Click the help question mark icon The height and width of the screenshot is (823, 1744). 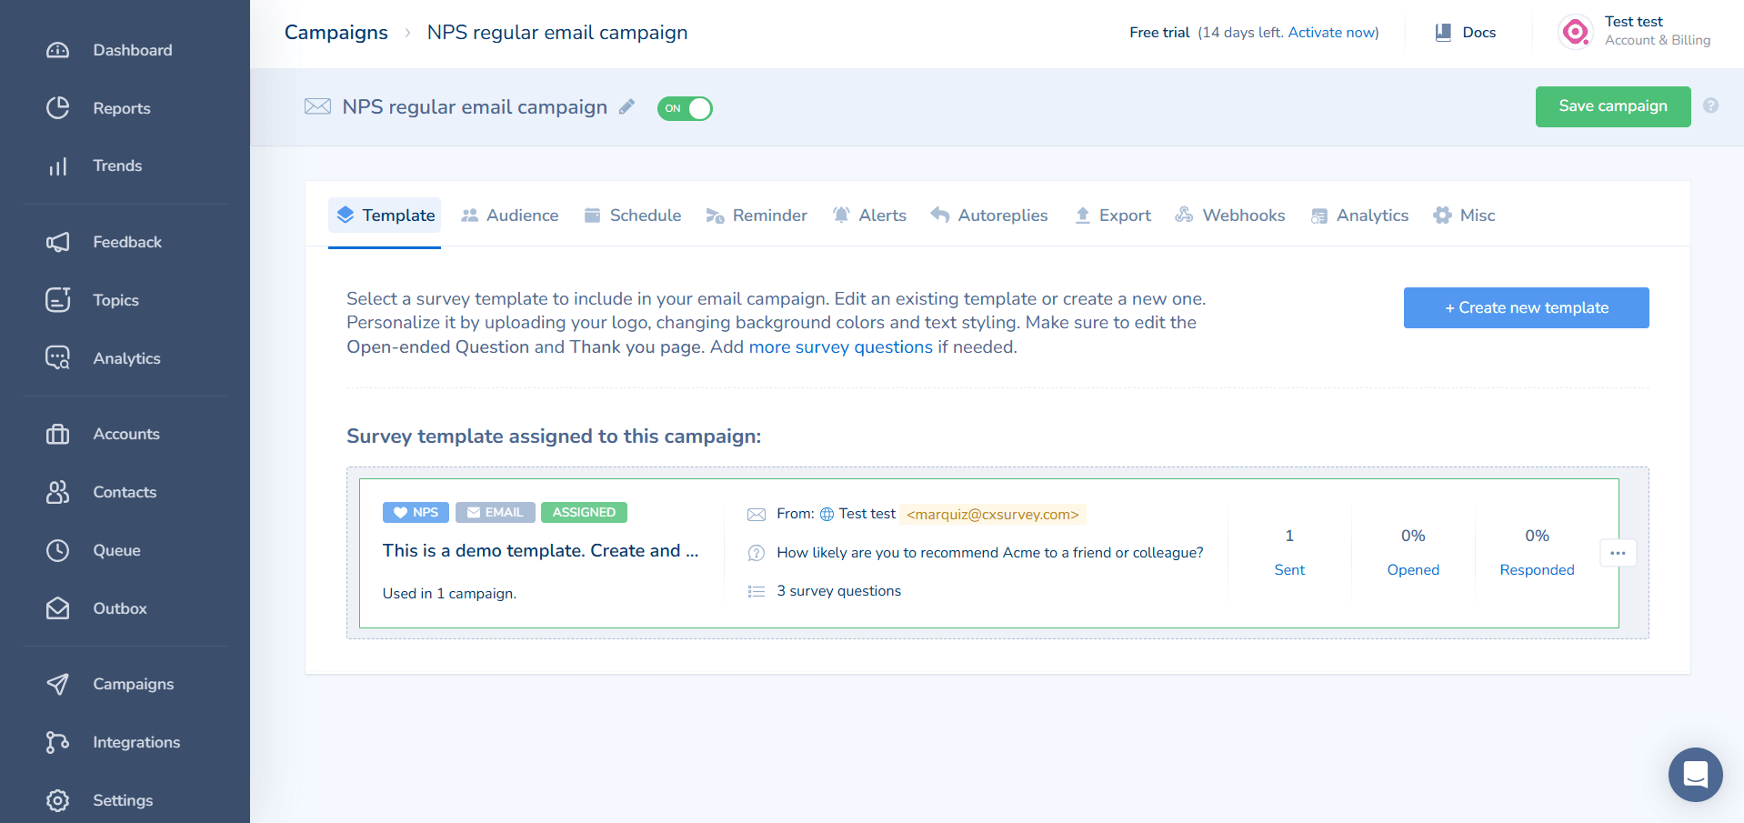coord(1710,105)
